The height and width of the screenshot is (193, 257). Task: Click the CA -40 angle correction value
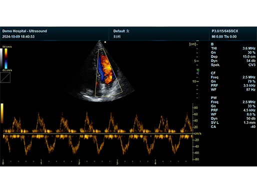[x=253, y=127]
